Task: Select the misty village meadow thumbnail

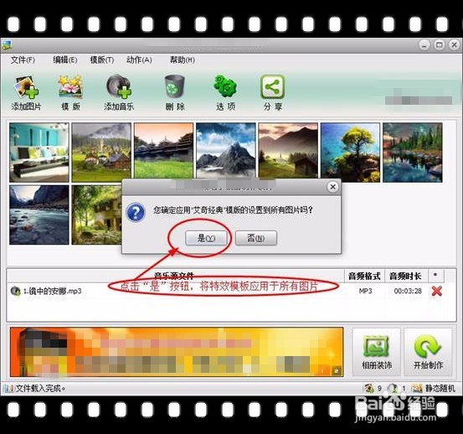Action: click(101, 152)
